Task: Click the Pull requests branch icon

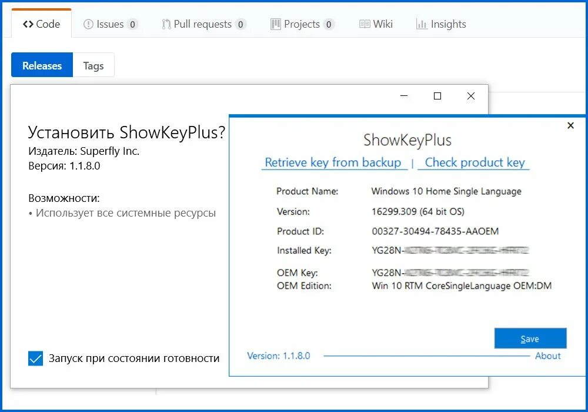Action: (166, 24)
